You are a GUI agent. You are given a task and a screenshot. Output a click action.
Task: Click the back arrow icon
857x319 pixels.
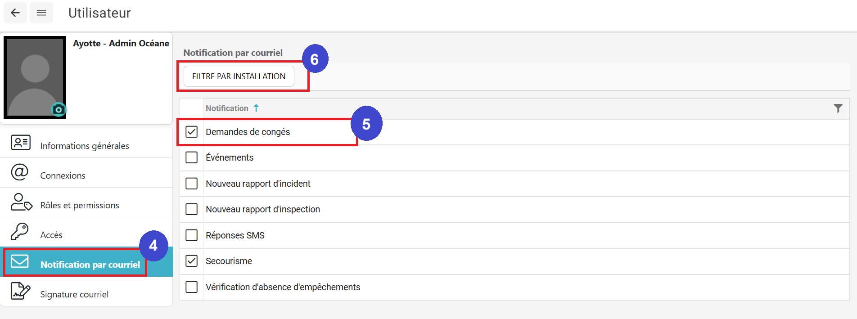(x=15, y=13)
